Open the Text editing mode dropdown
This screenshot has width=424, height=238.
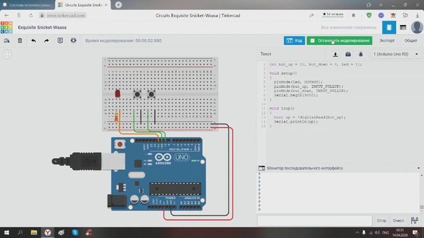[266, 54]
